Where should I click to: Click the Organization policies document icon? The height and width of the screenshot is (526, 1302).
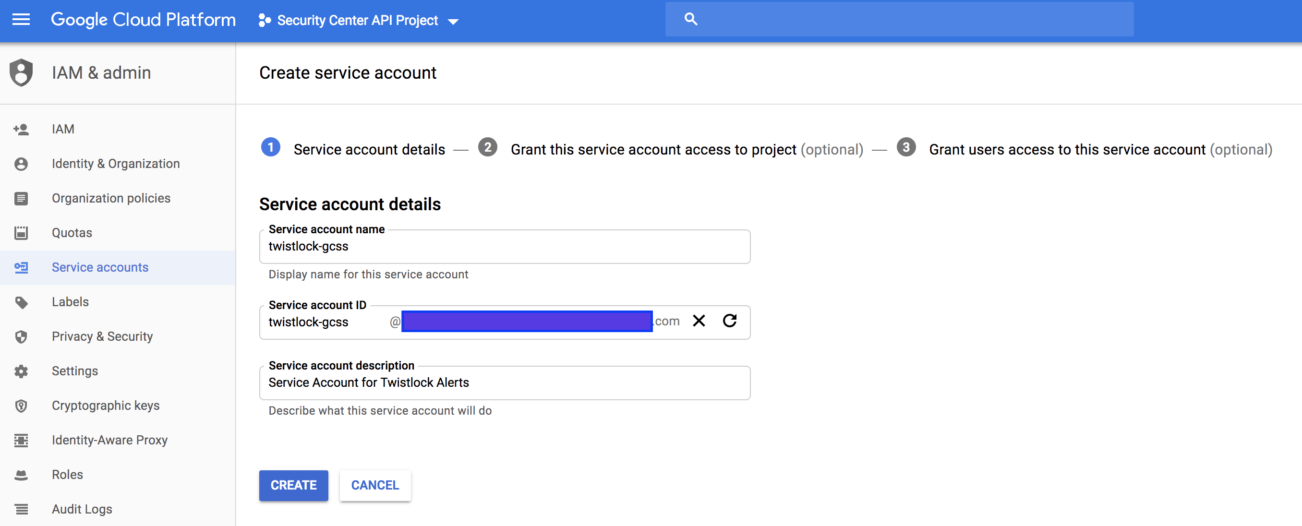click(x=21, y=199)
